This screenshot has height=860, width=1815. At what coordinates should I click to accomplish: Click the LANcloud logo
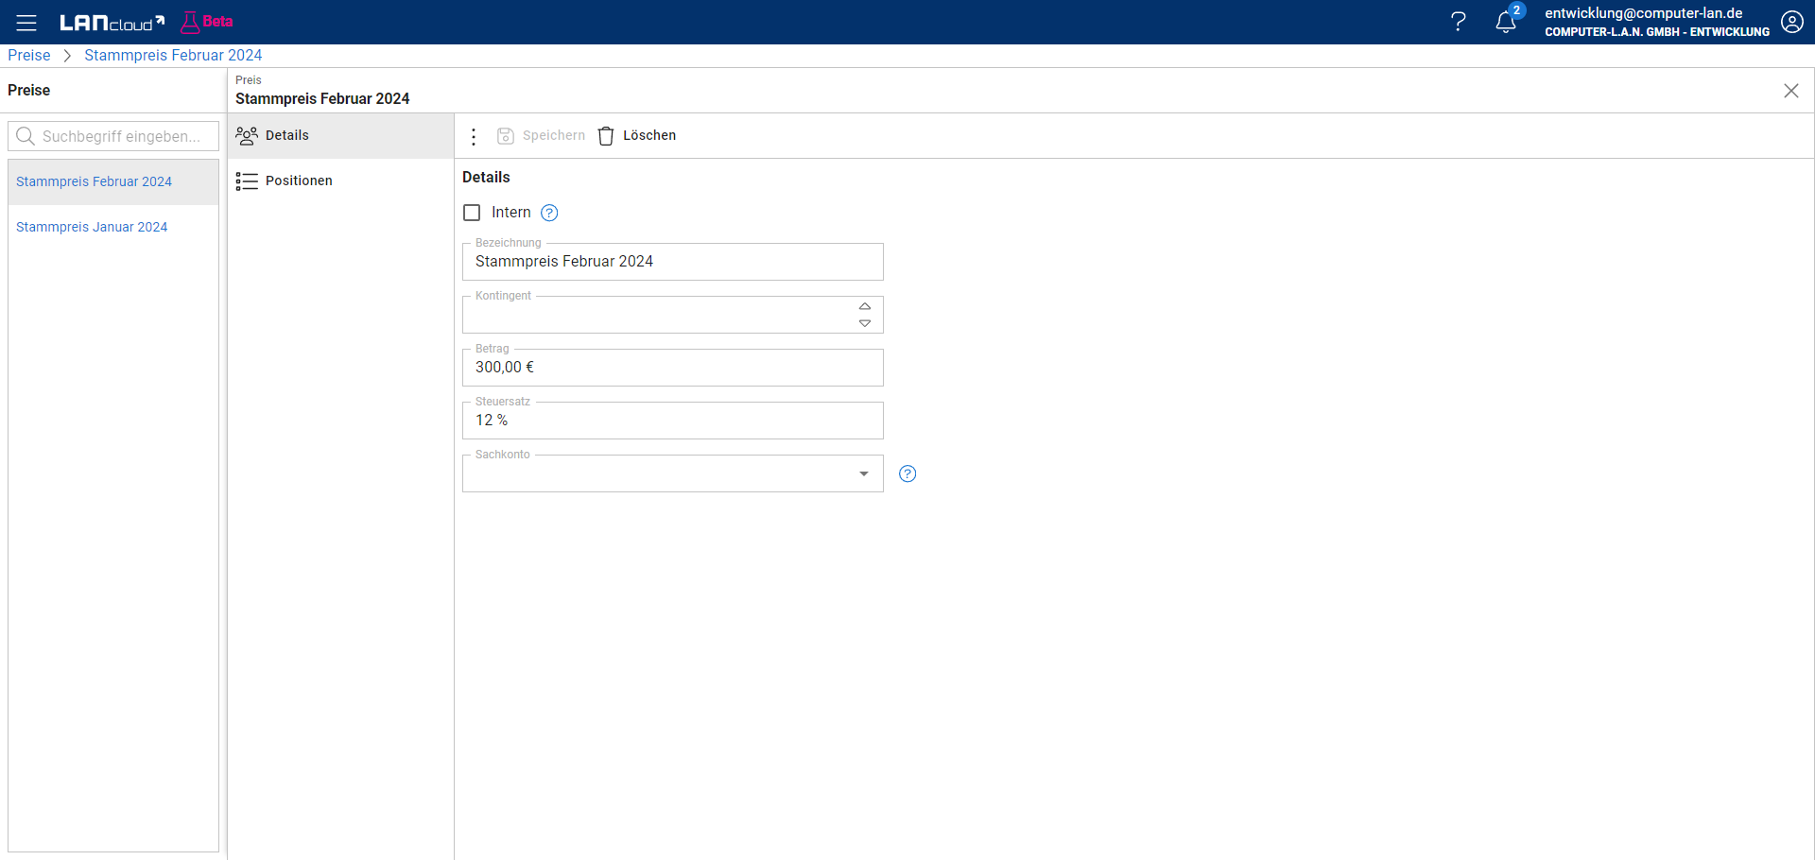[x=112, y=23]
